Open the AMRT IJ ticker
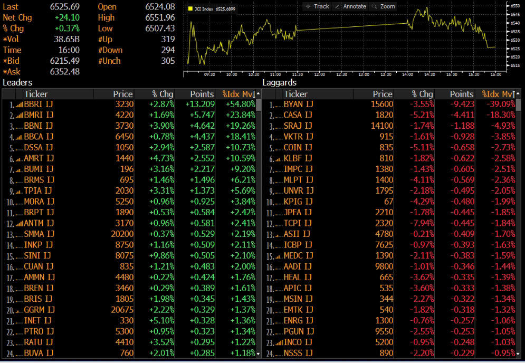The height and width of the screenshot is (363, 525). tap(39, 158)
